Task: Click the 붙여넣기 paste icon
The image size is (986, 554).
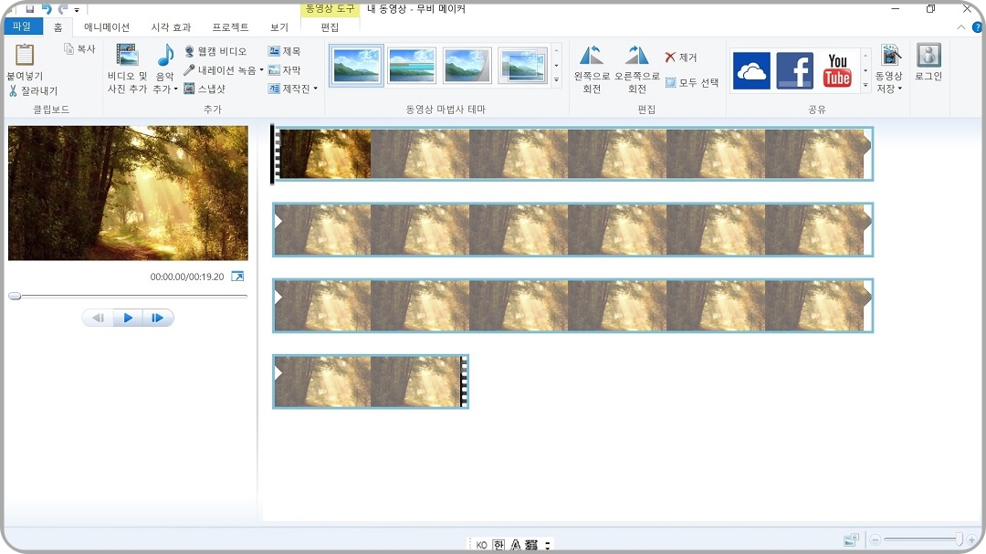Action: [x=25, y=56]
